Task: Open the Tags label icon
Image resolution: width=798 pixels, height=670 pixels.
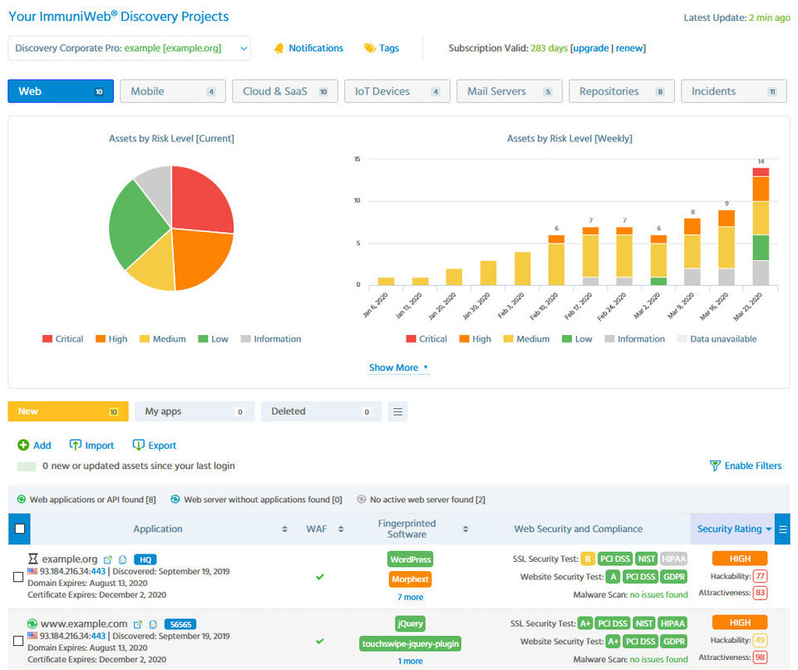Action: 369,48
